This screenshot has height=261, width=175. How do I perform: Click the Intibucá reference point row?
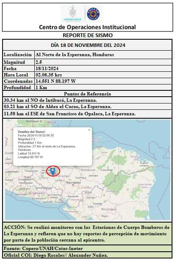tap(87, 100)
